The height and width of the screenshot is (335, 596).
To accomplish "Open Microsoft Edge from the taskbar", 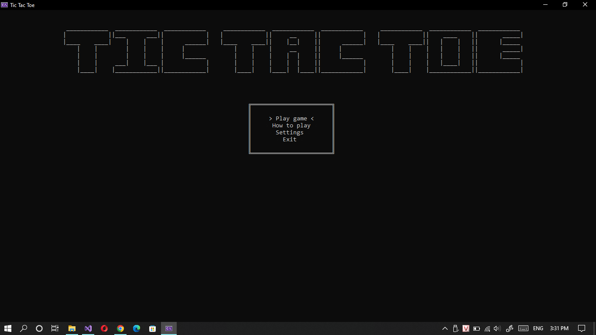I will tap(137, 328).
